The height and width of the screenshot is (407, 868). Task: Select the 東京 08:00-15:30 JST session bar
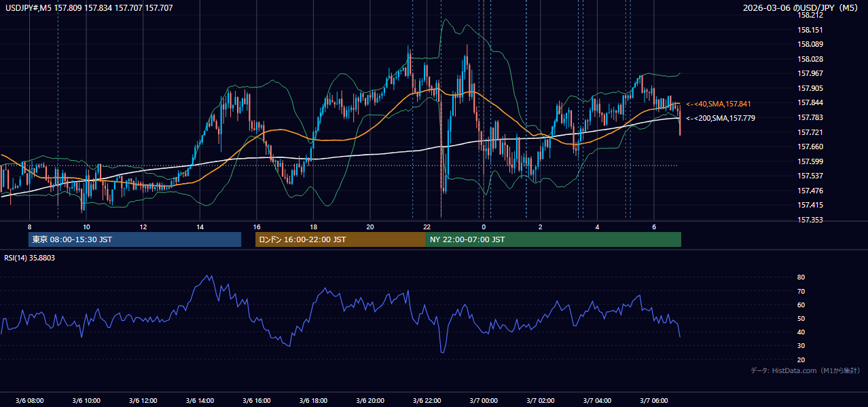point(134,239)
